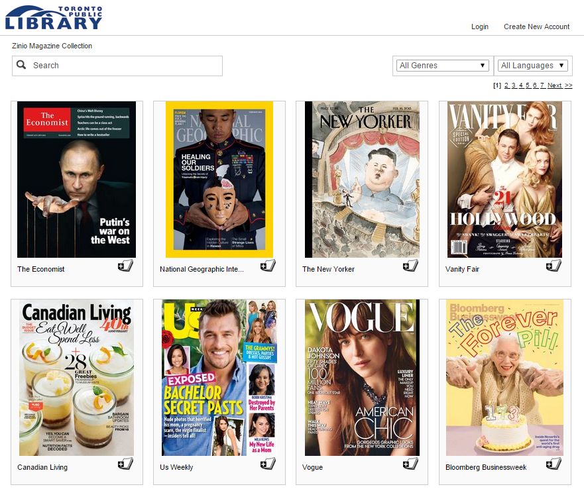Image resolution: width=584 pixels, height=491 pixels.
Task: Click Create New Account
Action: click(536, 27)
